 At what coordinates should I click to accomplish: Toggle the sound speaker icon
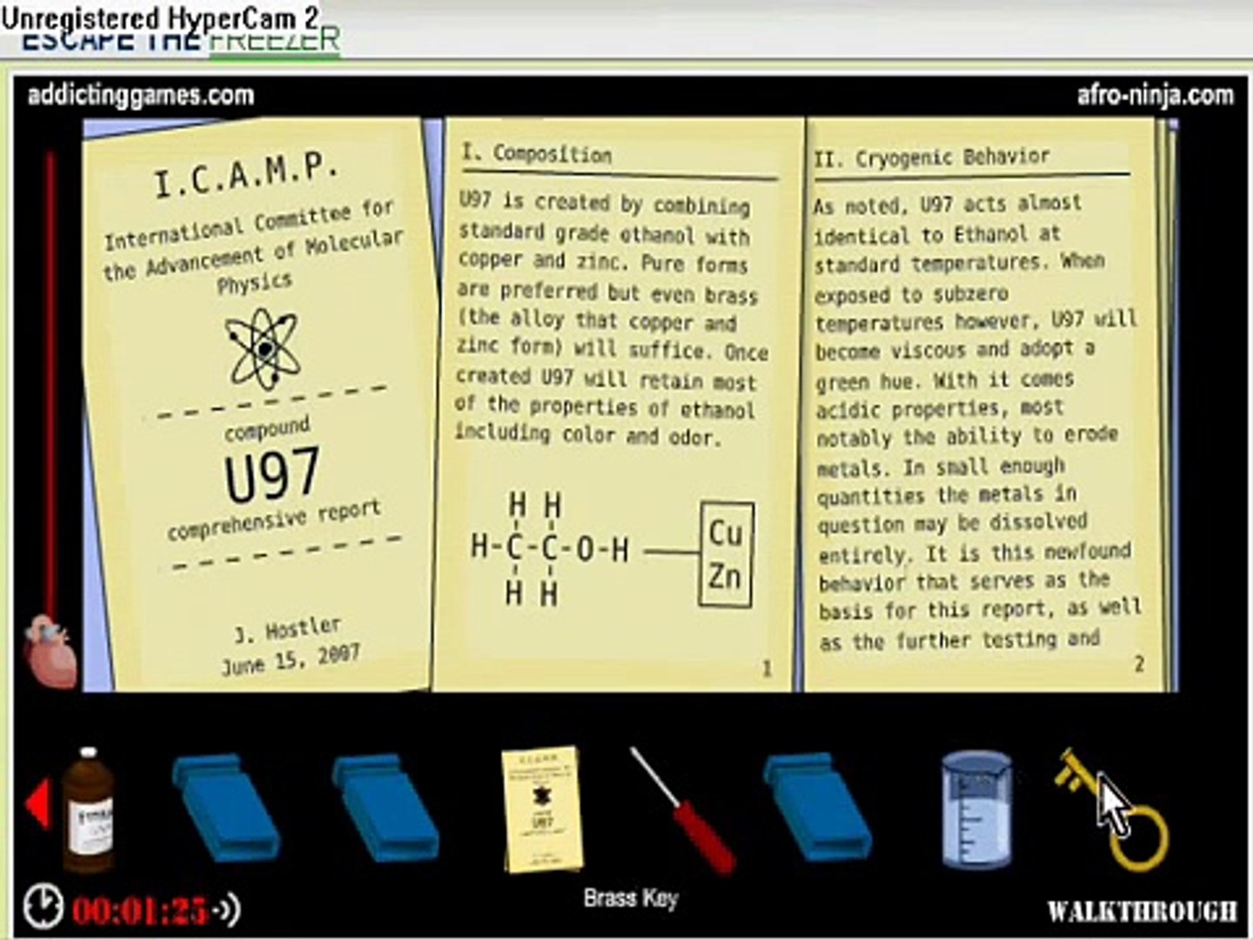[x=228, y=910]
